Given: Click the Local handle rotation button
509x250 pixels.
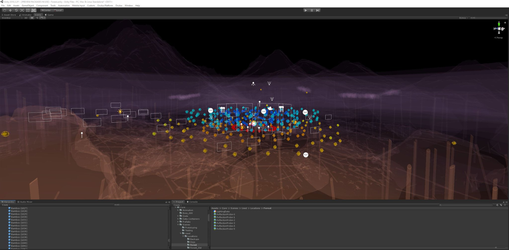Looking at the screenshot, I should [58, 10].
